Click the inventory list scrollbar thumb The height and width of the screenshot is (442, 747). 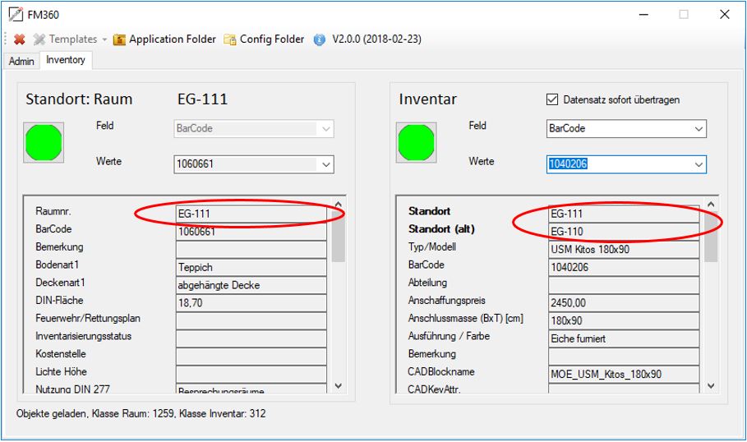711,237
